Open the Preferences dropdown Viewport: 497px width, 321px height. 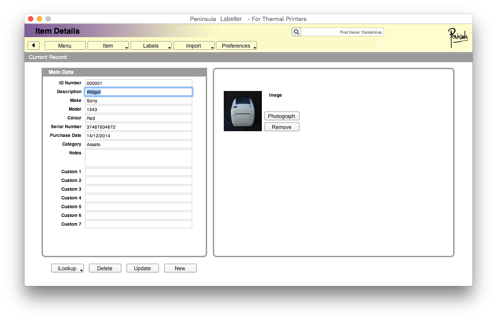click(x=236, y=45)
